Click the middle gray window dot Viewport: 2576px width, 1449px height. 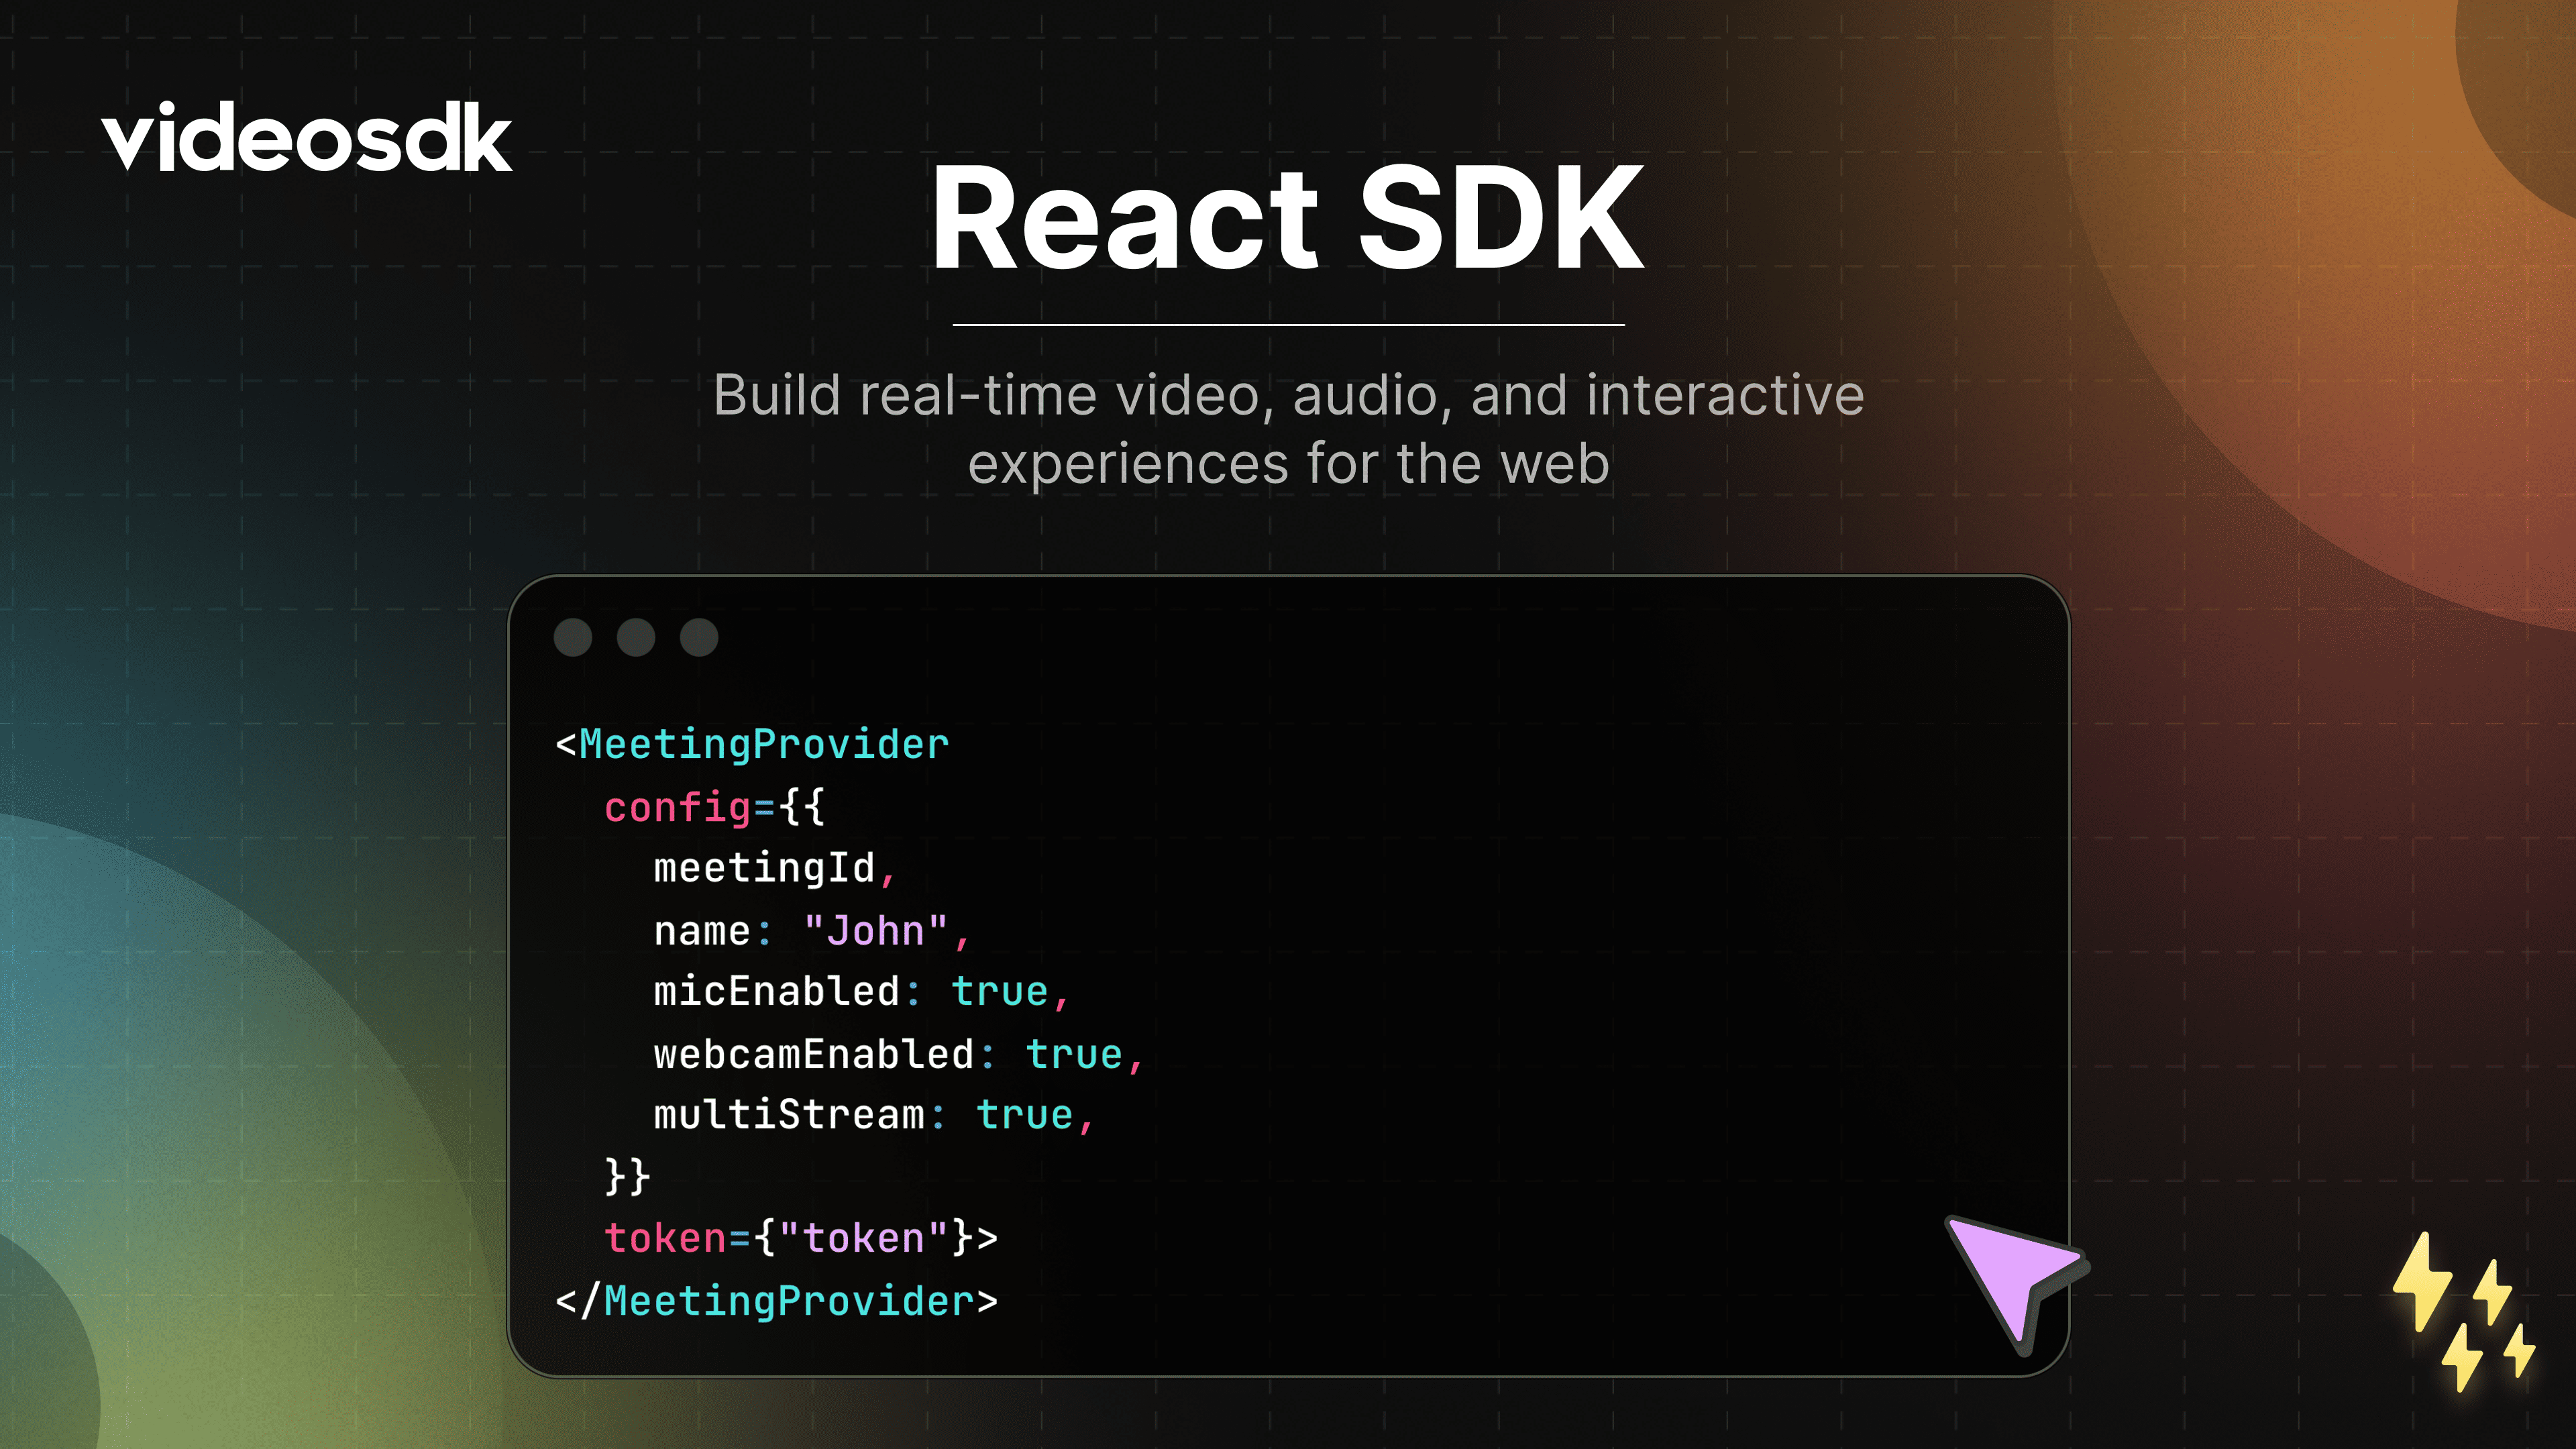pos(636,637)
